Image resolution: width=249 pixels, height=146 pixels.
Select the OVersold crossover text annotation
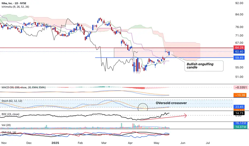click(171, 103)
